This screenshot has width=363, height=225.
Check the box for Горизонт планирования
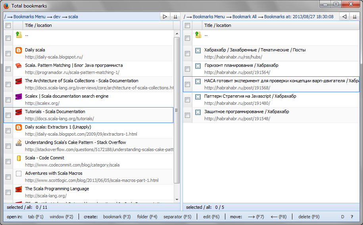(188, 69)
